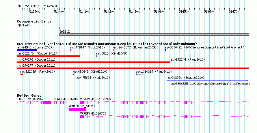
Task: Click the esv24946 blue gain bar
Action: (x=27, y=50)
